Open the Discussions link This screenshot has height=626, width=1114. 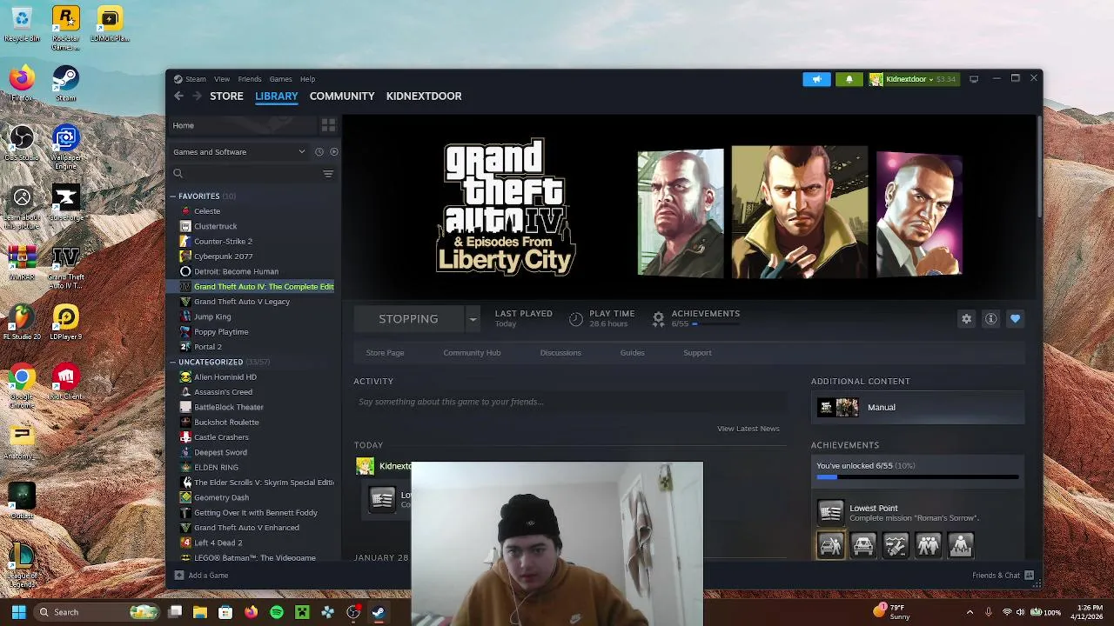(560, 353)
